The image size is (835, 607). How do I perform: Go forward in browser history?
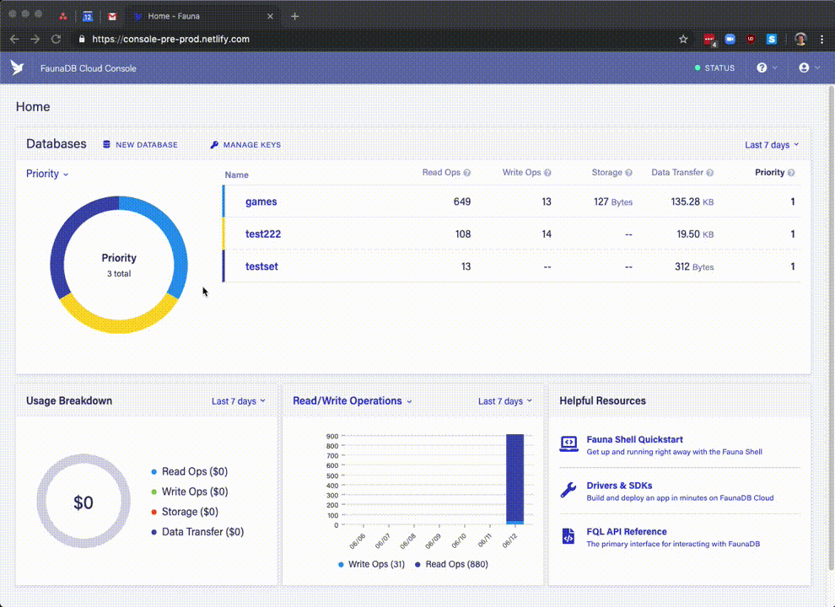coord(35,39)
